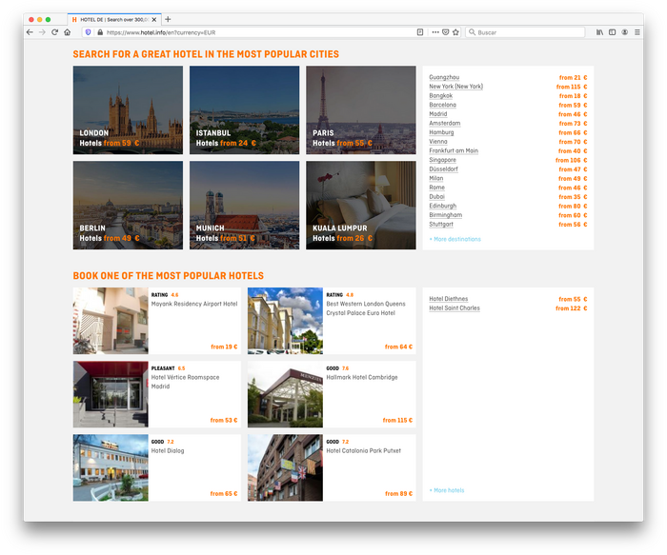Open the hamburger application menu
Image resolution: width=667 pixels, height=555 pixels.
click(x=637, y=32)
